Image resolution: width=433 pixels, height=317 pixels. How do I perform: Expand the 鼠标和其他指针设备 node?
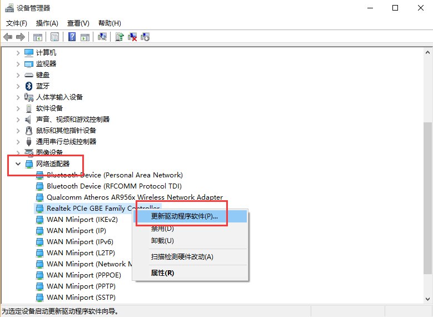tap(18, 131)
